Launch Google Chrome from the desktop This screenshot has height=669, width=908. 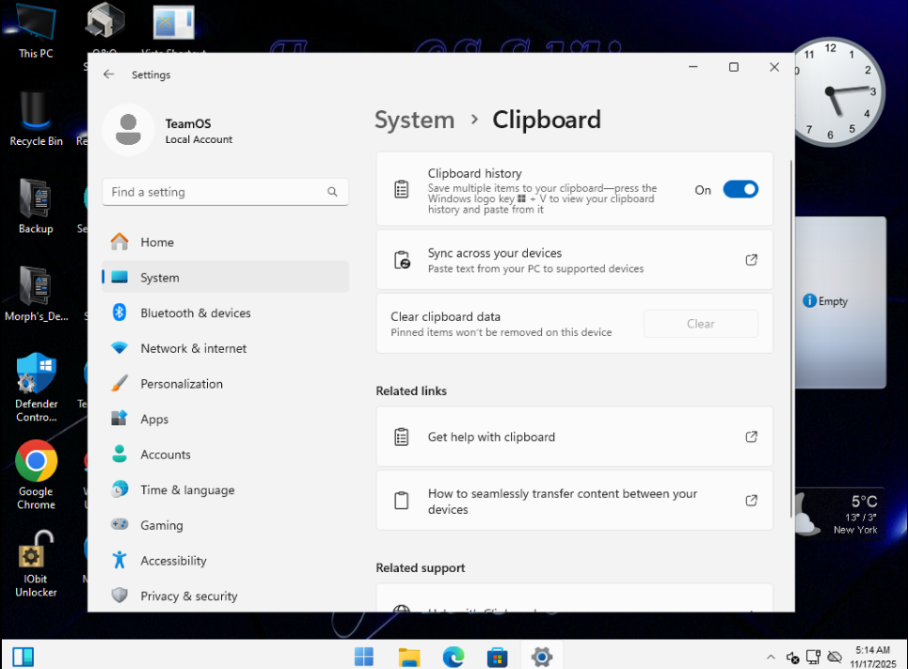(36, 461)
